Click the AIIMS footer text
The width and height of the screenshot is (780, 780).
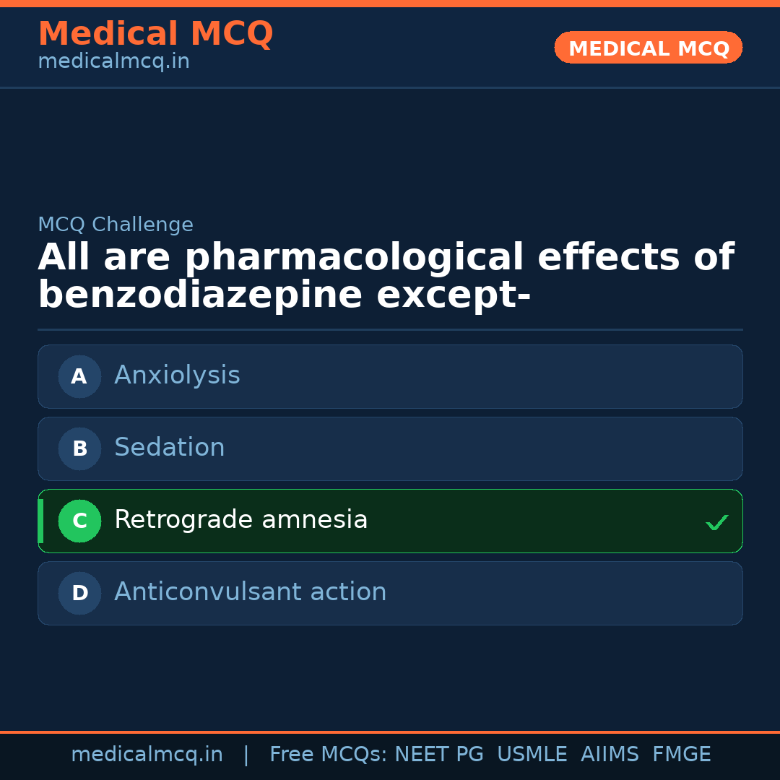point(610,755)
